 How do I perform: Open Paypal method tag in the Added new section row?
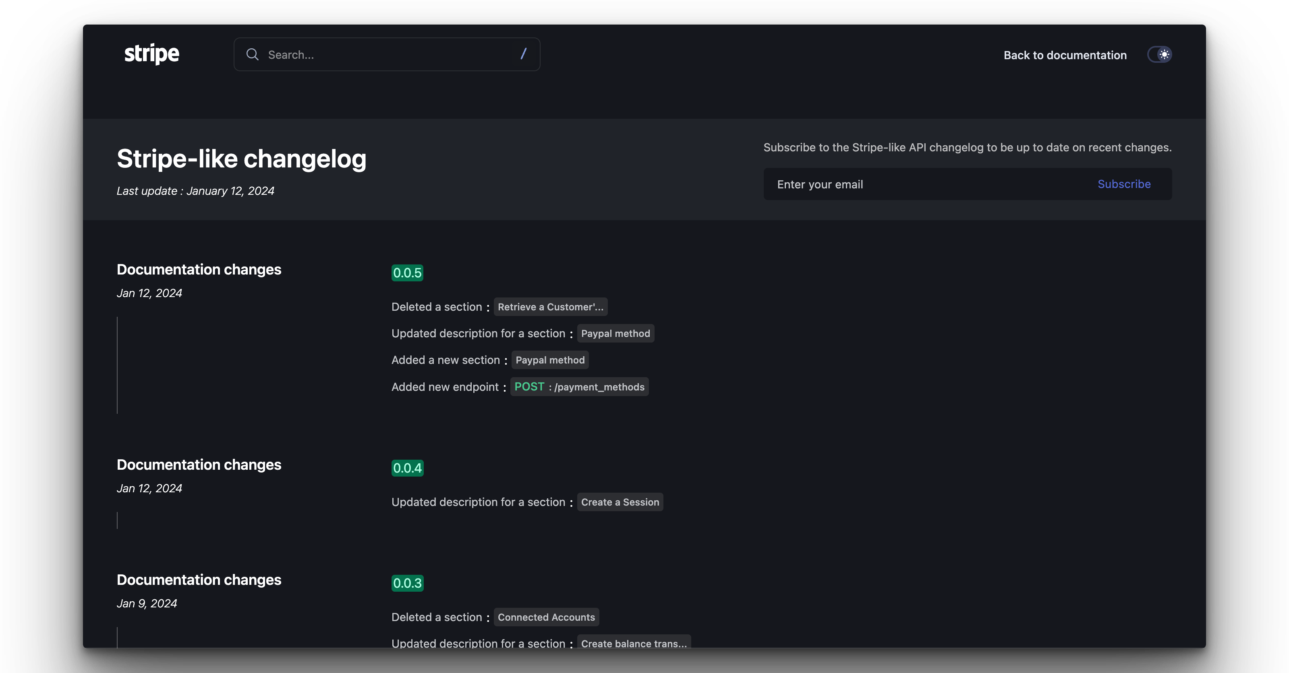click(550, 360)
